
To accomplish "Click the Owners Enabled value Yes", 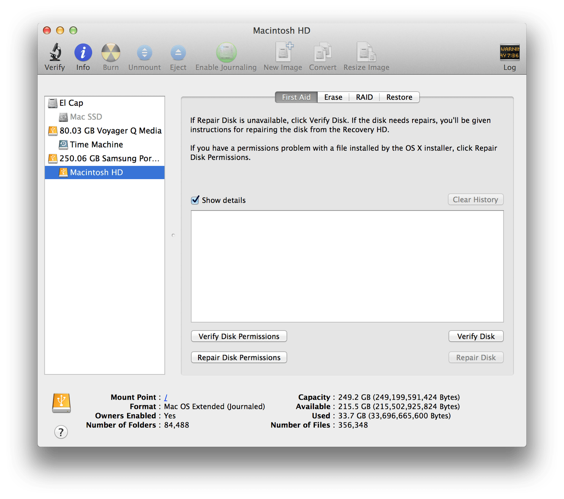I will [x=170, y=416].
